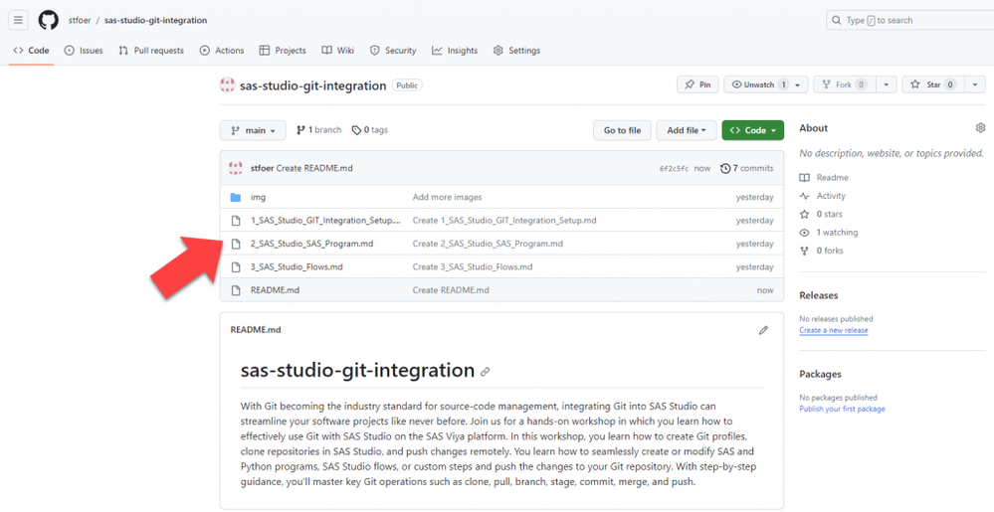Expand the green Code dropdown
This screenshot has height=512, width=994.
pyautogui.click(x=752, y=130)
